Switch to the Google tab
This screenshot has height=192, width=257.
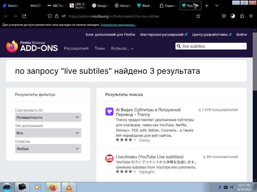coord(100,6)
